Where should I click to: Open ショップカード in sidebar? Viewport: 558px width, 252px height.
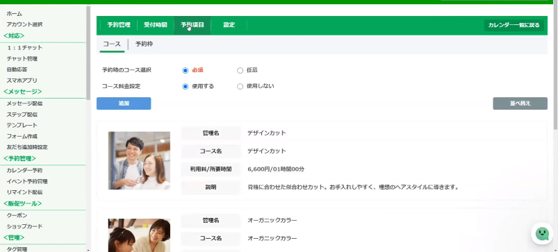click(x=24, y=226)
